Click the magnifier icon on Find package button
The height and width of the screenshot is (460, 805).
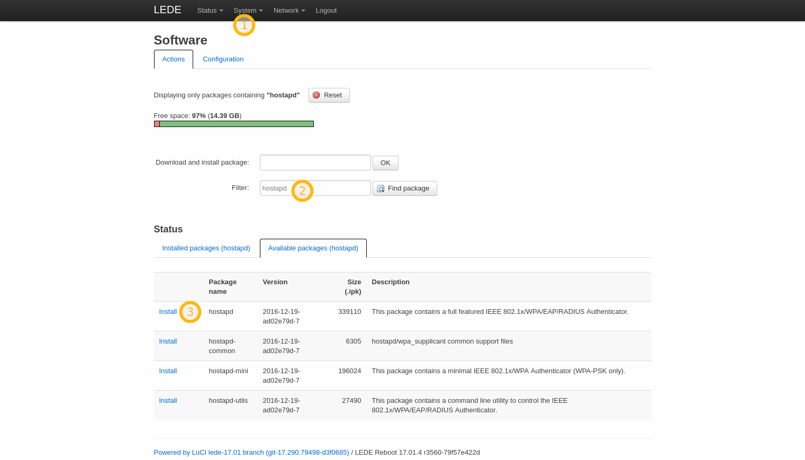pos(381,188)
